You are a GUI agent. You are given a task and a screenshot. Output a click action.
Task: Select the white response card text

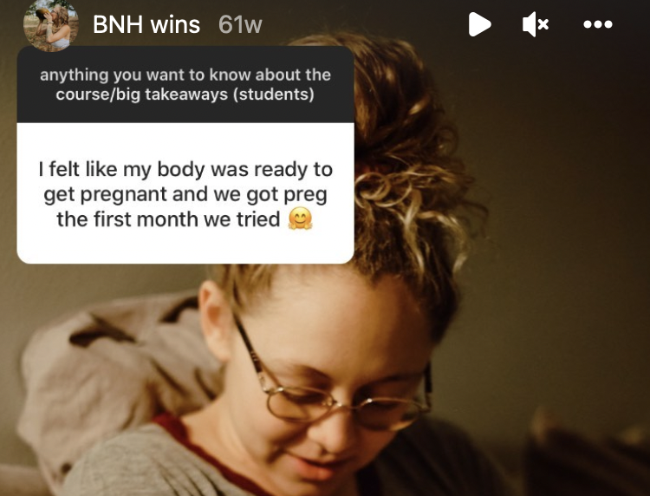click(x=185, y=194)
